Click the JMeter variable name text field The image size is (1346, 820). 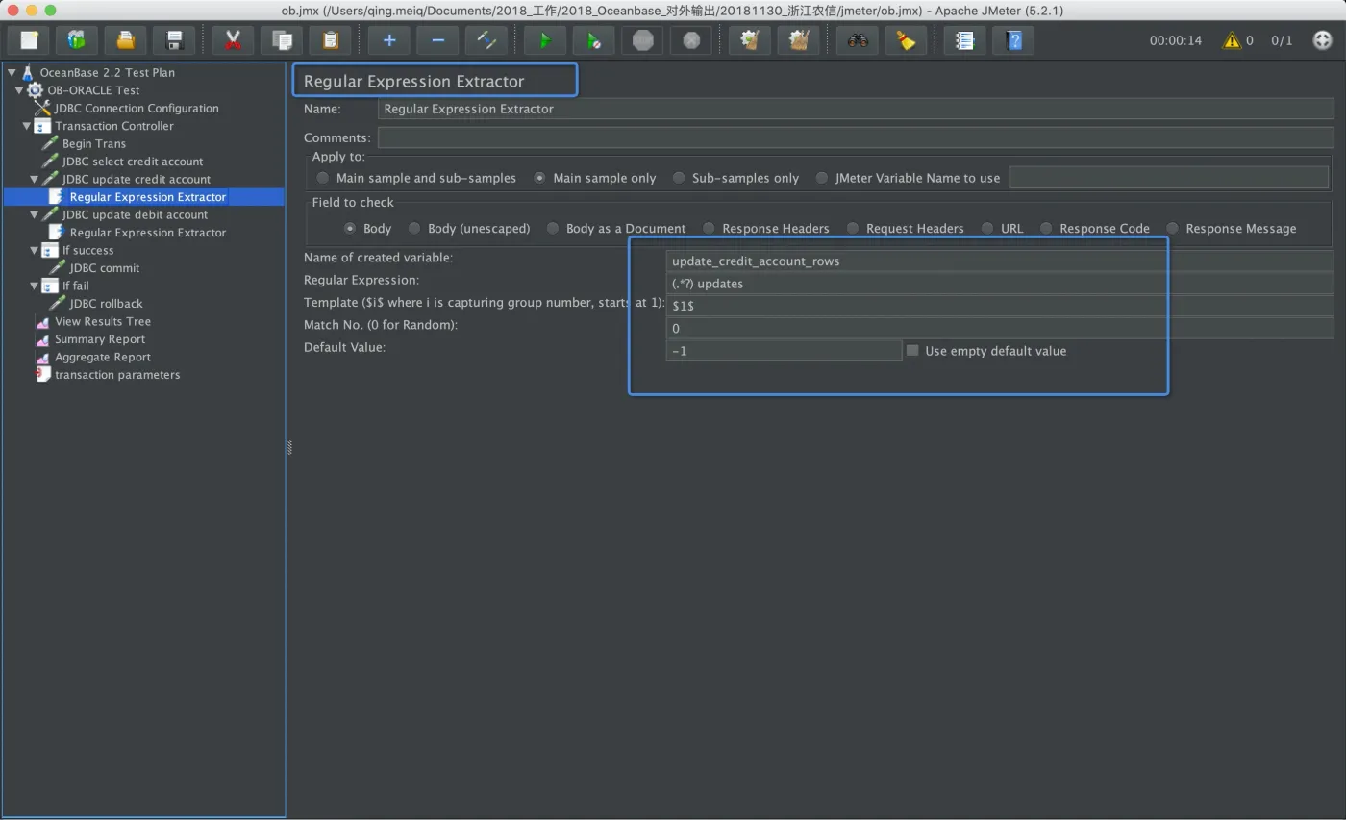pos(1169,178)
